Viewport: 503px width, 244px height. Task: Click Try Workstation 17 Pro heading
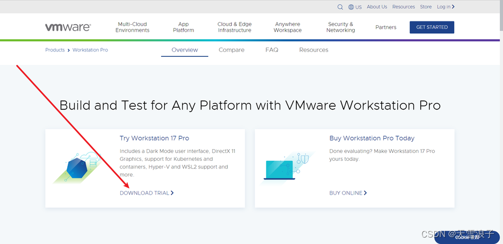point(154,138)
